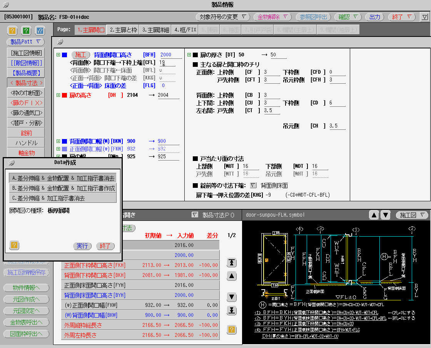Open the 確認 dropdown

(x=348, y=17)
